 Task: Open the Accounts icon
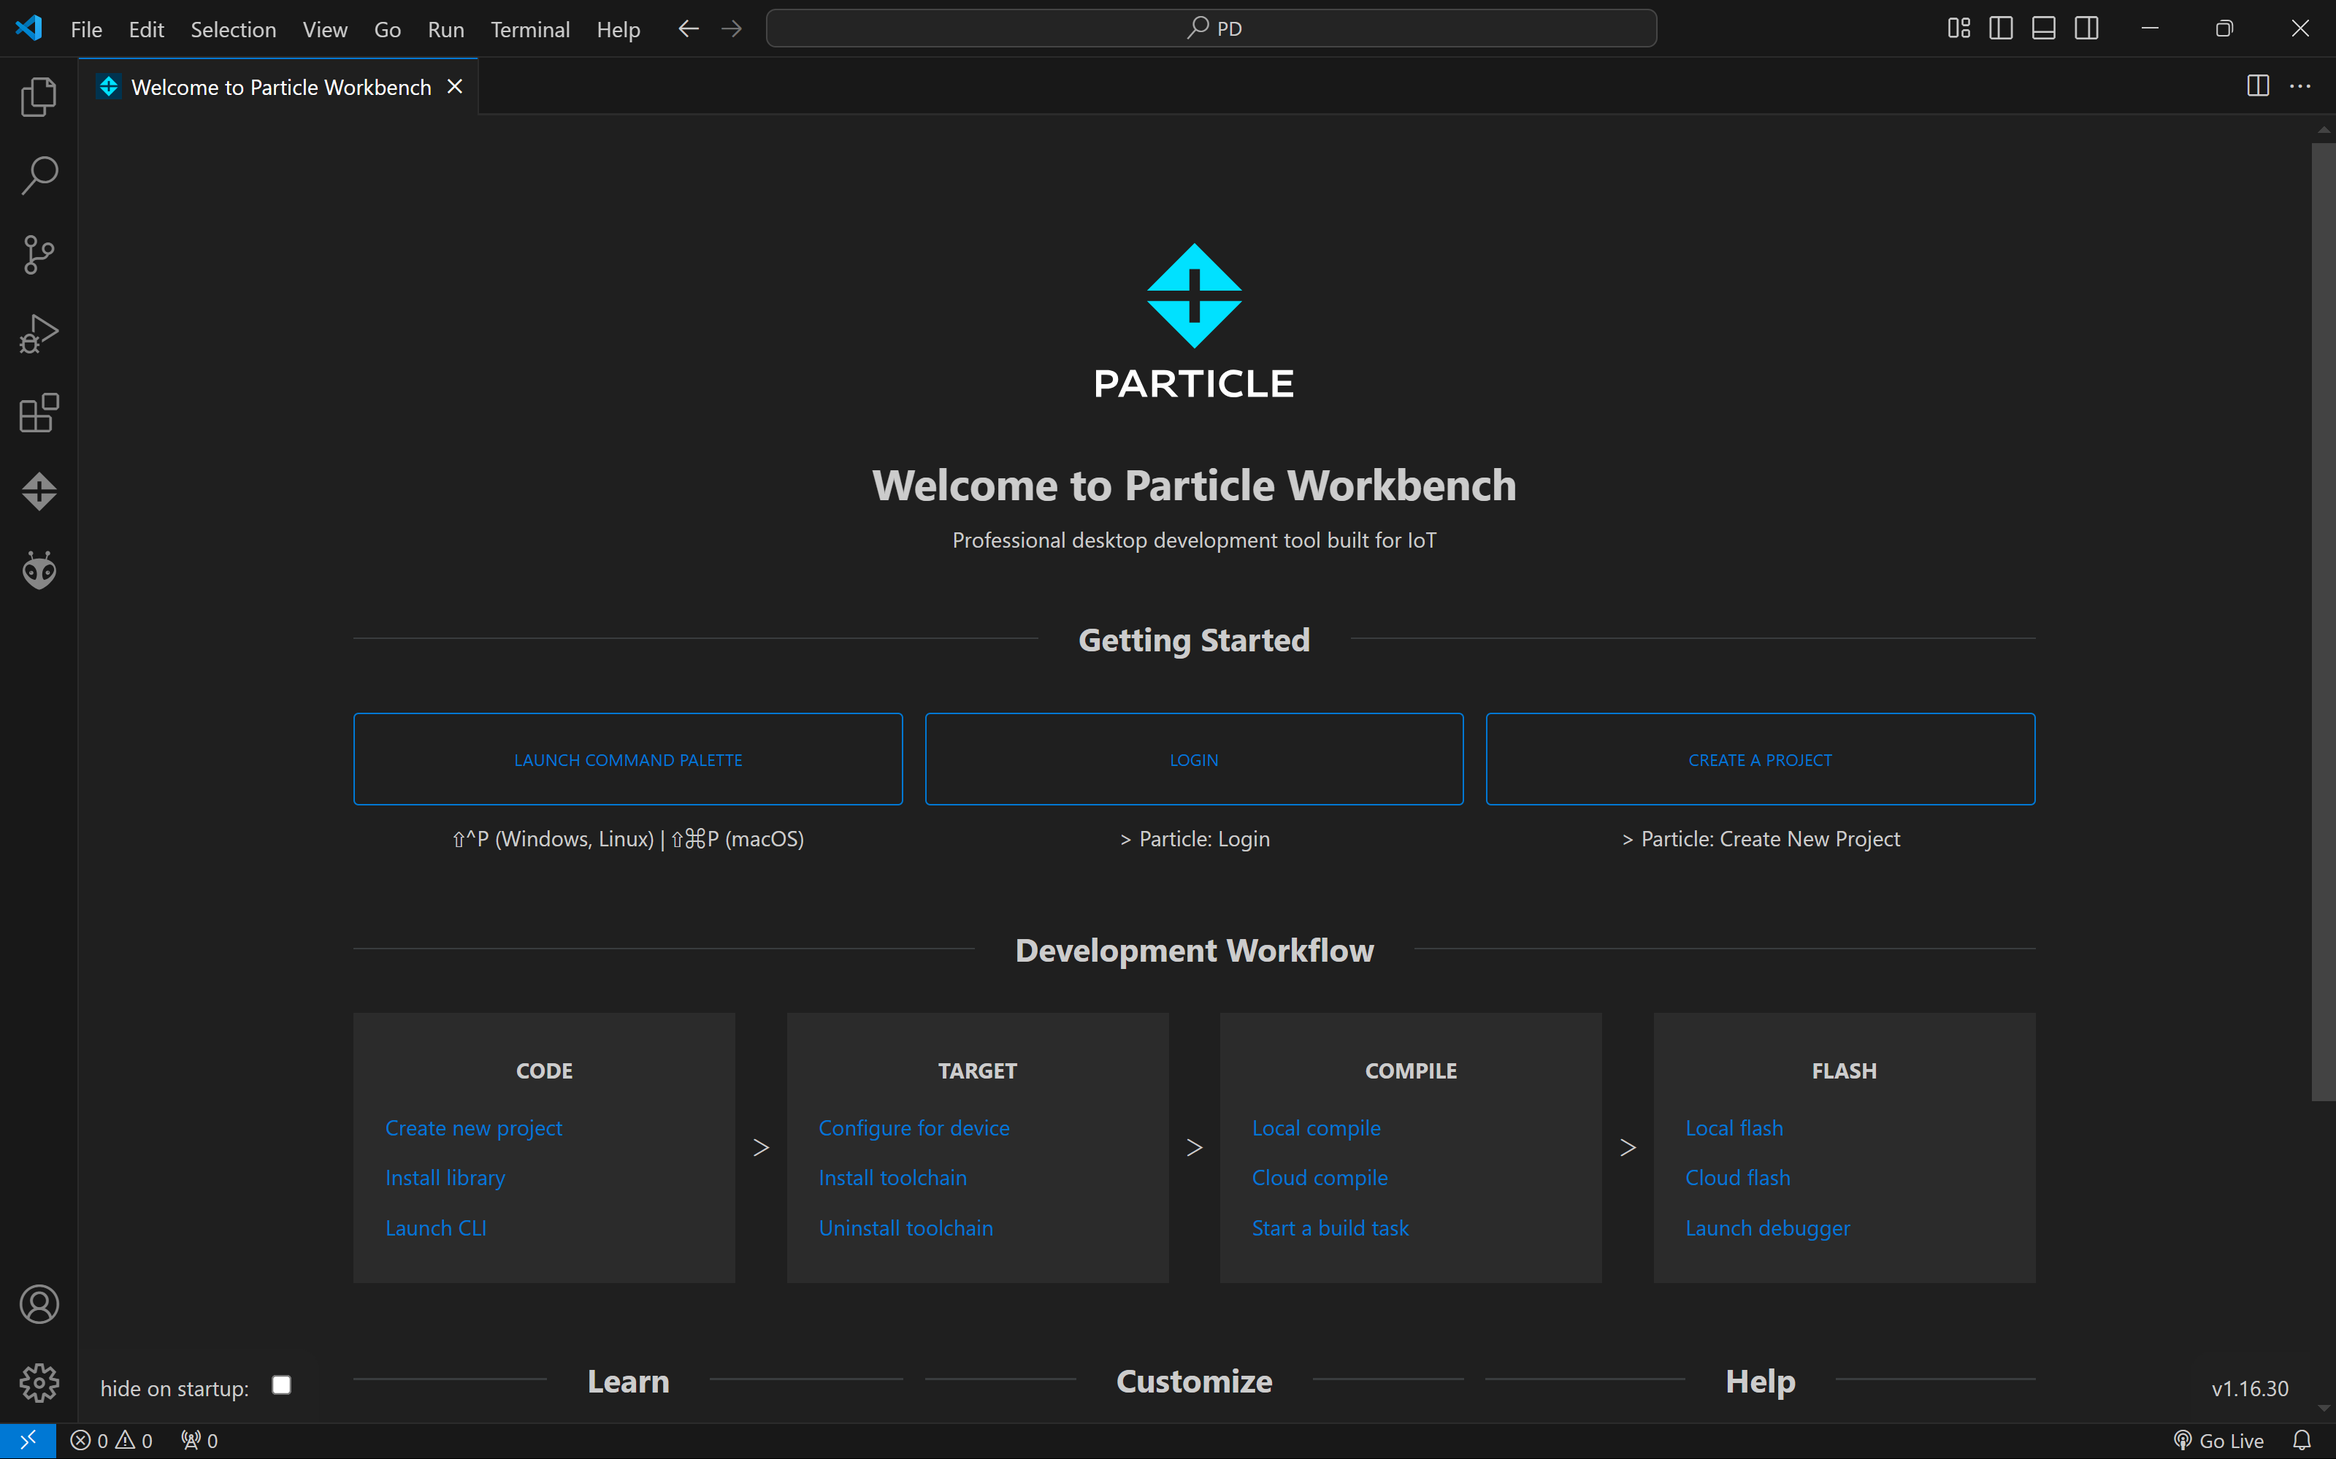point(39,1305)
